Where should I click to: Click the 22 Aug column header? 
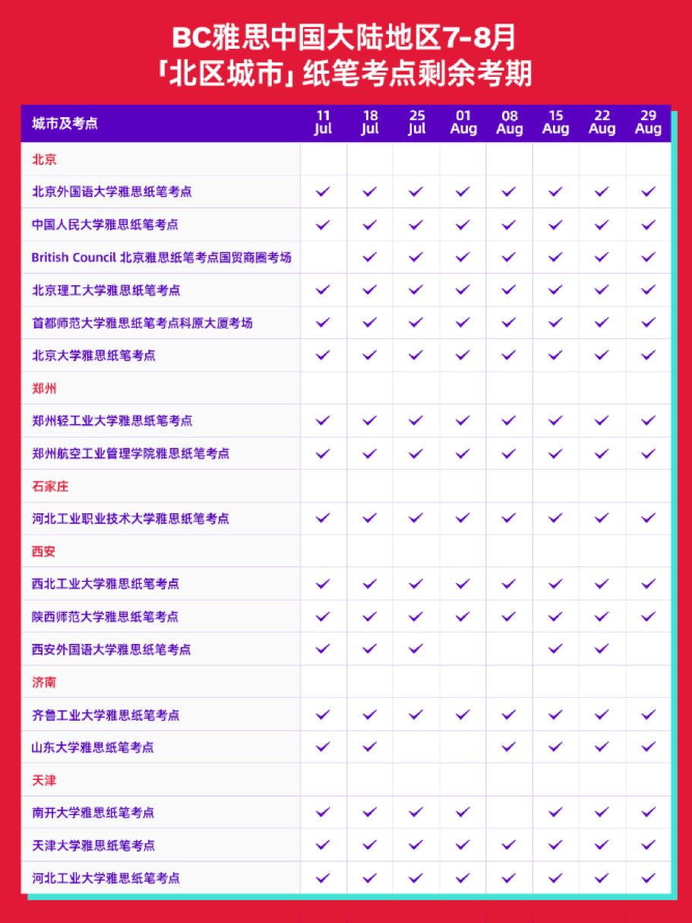point(602,122)
